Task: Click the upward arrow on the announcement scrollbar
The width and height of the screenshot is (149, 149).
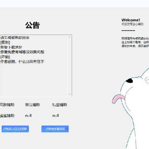Action: (x=70, y=37)
